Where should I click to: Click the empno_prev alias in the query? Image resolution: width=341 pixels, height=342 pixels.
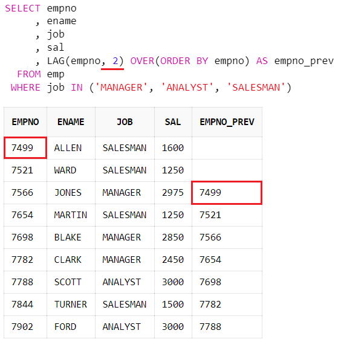pos(304,61)
